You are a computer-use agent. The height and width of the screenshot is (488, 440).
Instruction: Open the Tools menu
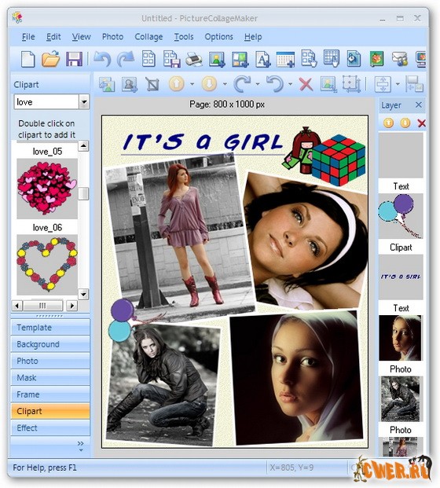point(184,37)
